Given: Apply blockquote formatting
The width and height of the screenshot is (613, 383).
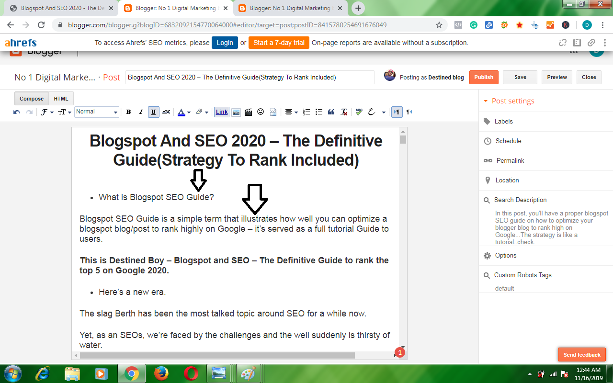Looking at the screenshot, I should pyautogui.click(x=331, y=112).
